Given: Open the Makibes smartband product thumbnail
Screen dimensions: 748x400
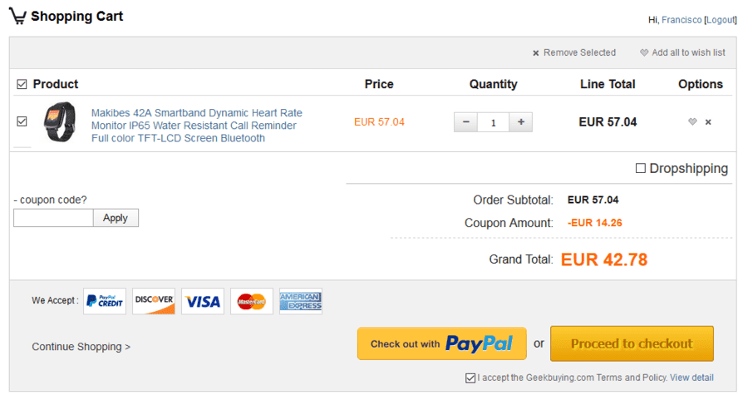Looking at the screenshot, I should 59,122.
